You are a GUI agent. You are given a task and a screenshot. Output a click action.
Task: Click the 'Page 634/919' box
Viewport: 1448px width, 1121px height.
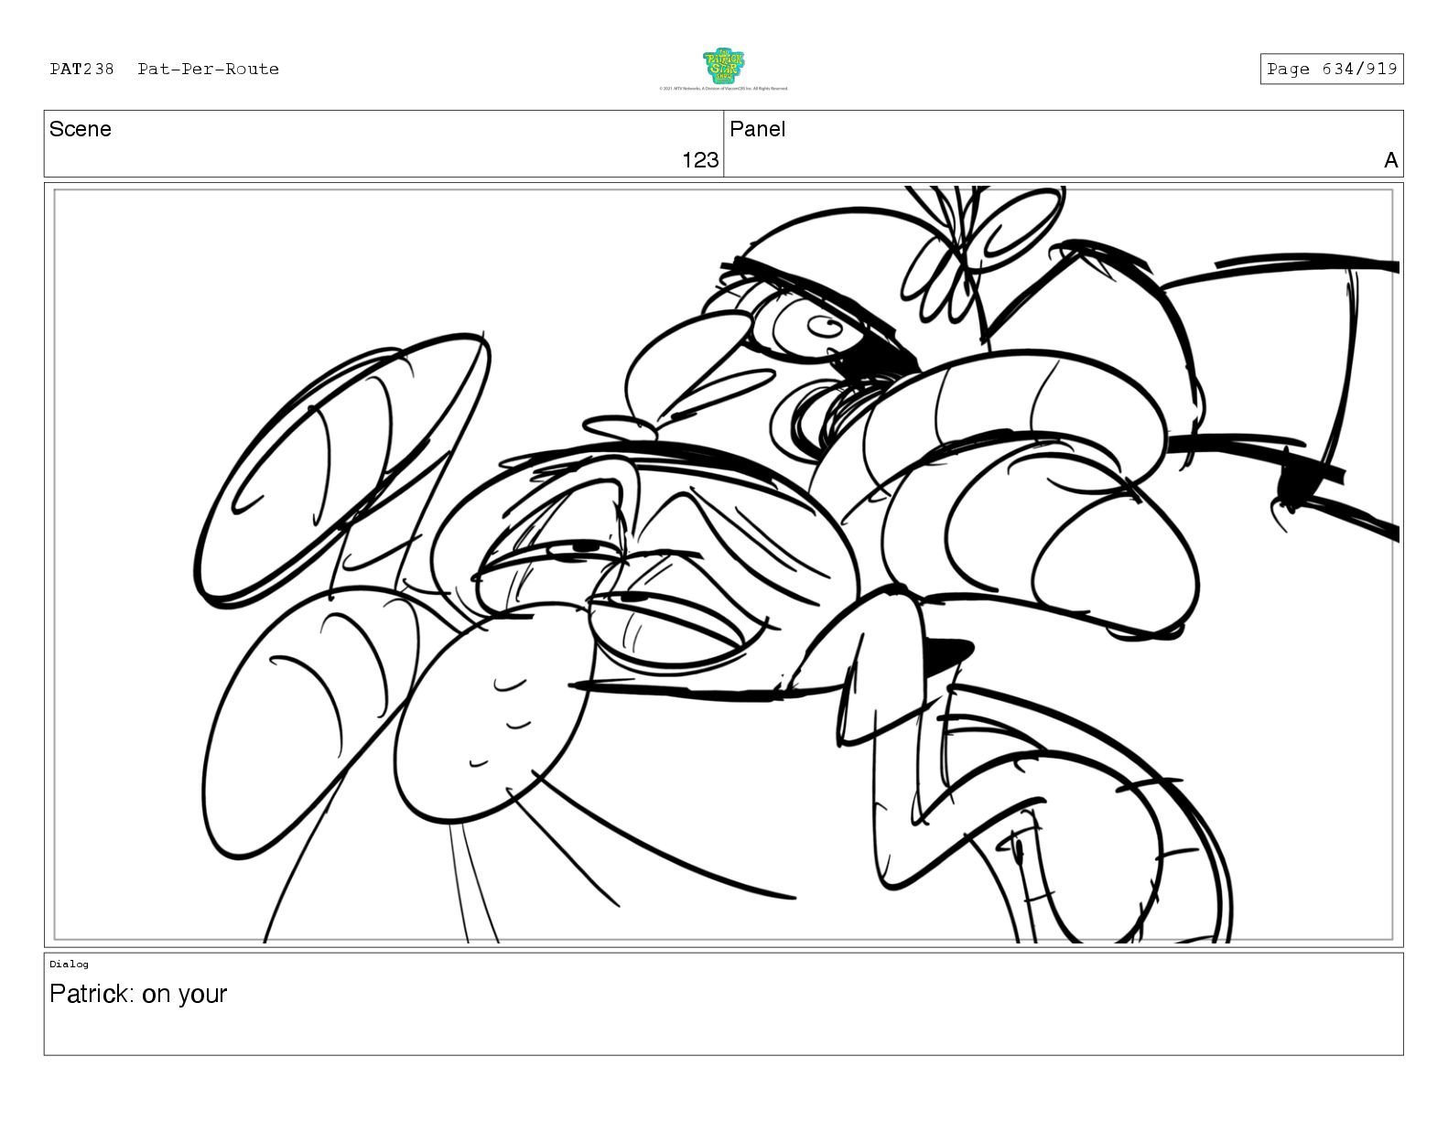(1331, 70)
